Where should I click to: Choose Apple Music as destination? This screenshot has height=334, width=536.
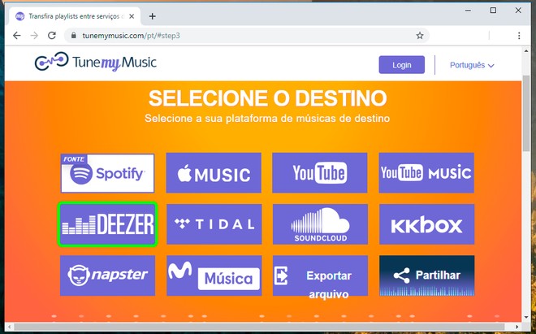click(214, 173)
